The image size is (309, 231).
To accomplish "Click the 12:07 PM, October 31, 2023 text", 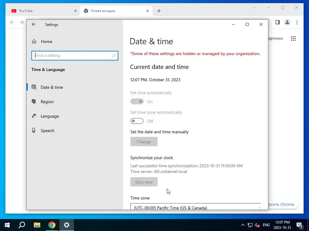I will point(155,80).
